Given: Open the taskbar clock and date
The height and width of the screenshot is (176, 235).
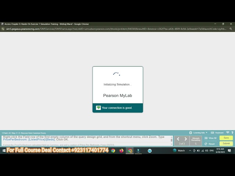Looking at the screenshot, I should [220, 151].
